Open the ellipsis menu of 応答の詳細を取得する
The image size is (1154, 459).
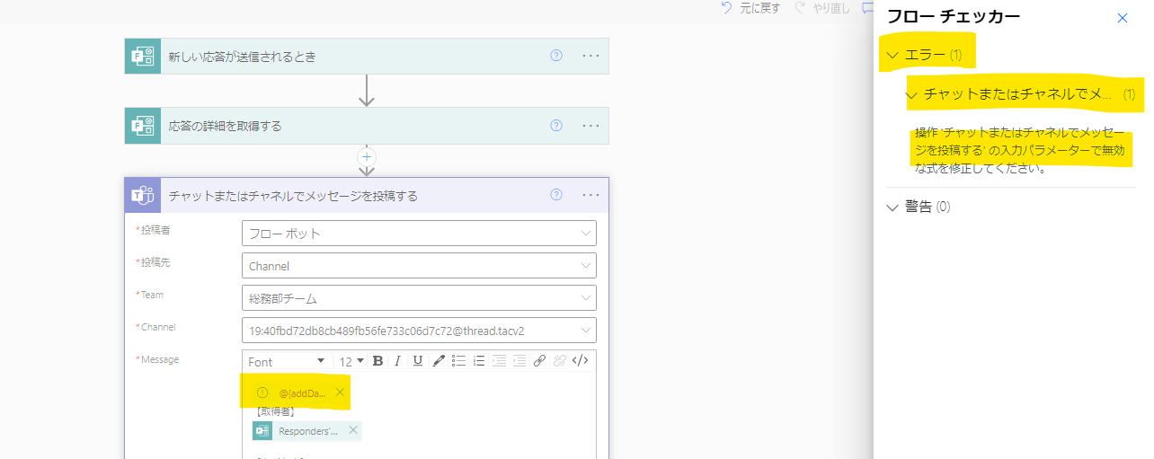pyautogui.click(x=590, y=126)
